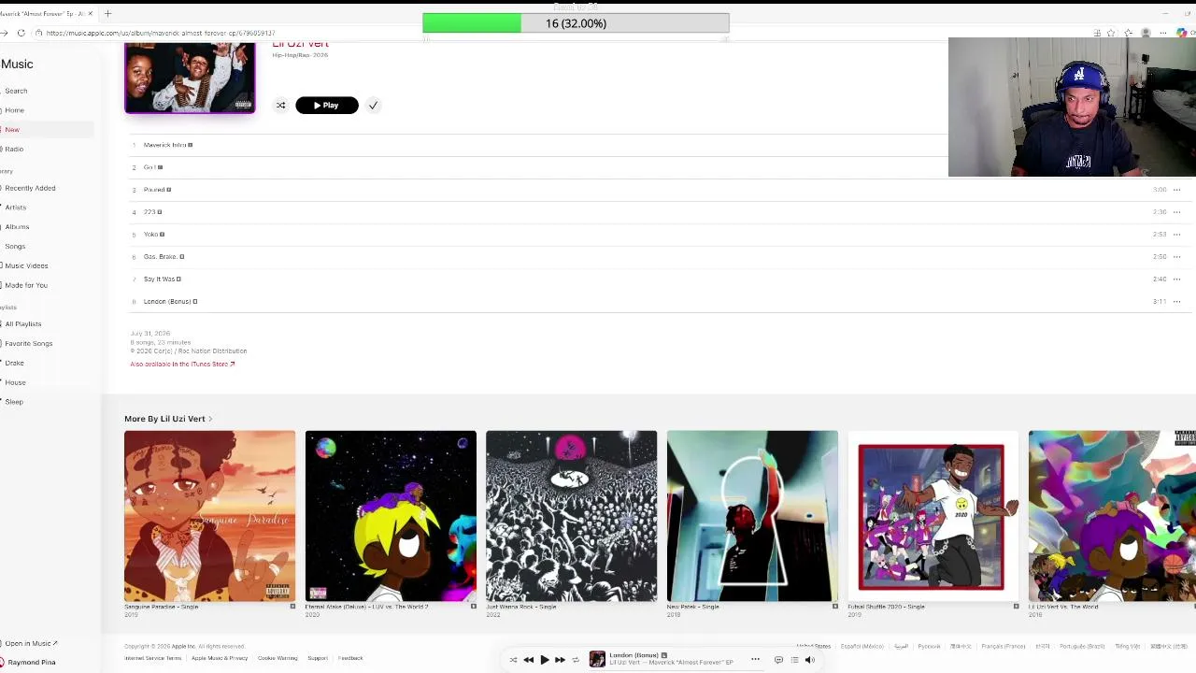Viewport: 1196px width, 673px height.
Task: Click the album cover art at top
Action: point(190,79)
